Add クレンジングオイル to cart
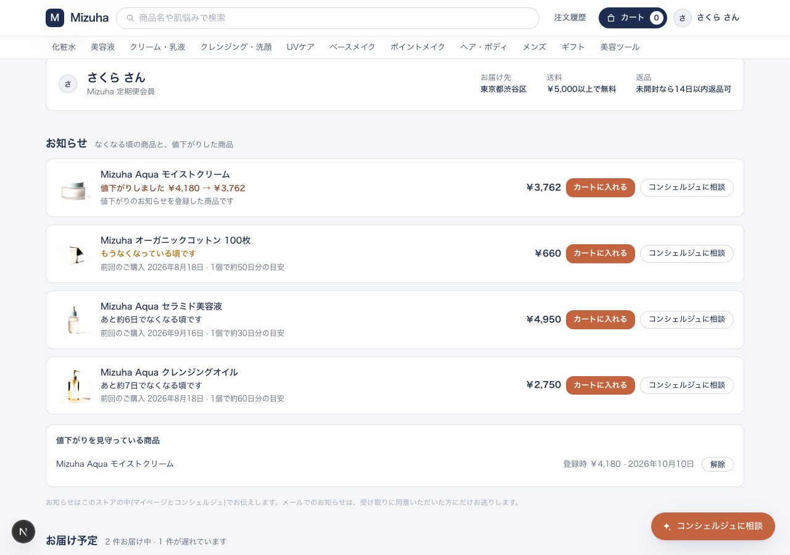Image resolution: width=790 pixels, height=555 pixels. tap(601, 385)
